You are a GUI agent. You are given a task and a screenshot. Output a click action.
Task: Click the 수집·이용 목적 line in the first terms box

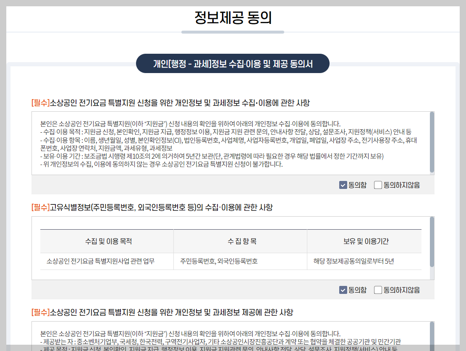click(226, 132)
